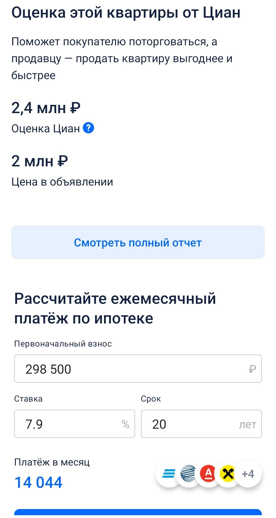Image resolution: width=276 pixels, height=518 pixels.
Task: Edit the Срок term field with 20
Action: pos(189,424)
